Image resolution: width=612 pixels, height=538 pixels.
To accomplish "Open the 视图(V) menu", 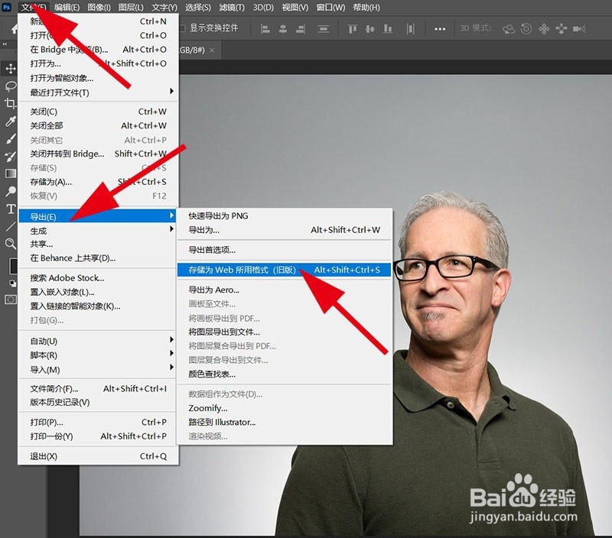I will (x=295, y=7).
